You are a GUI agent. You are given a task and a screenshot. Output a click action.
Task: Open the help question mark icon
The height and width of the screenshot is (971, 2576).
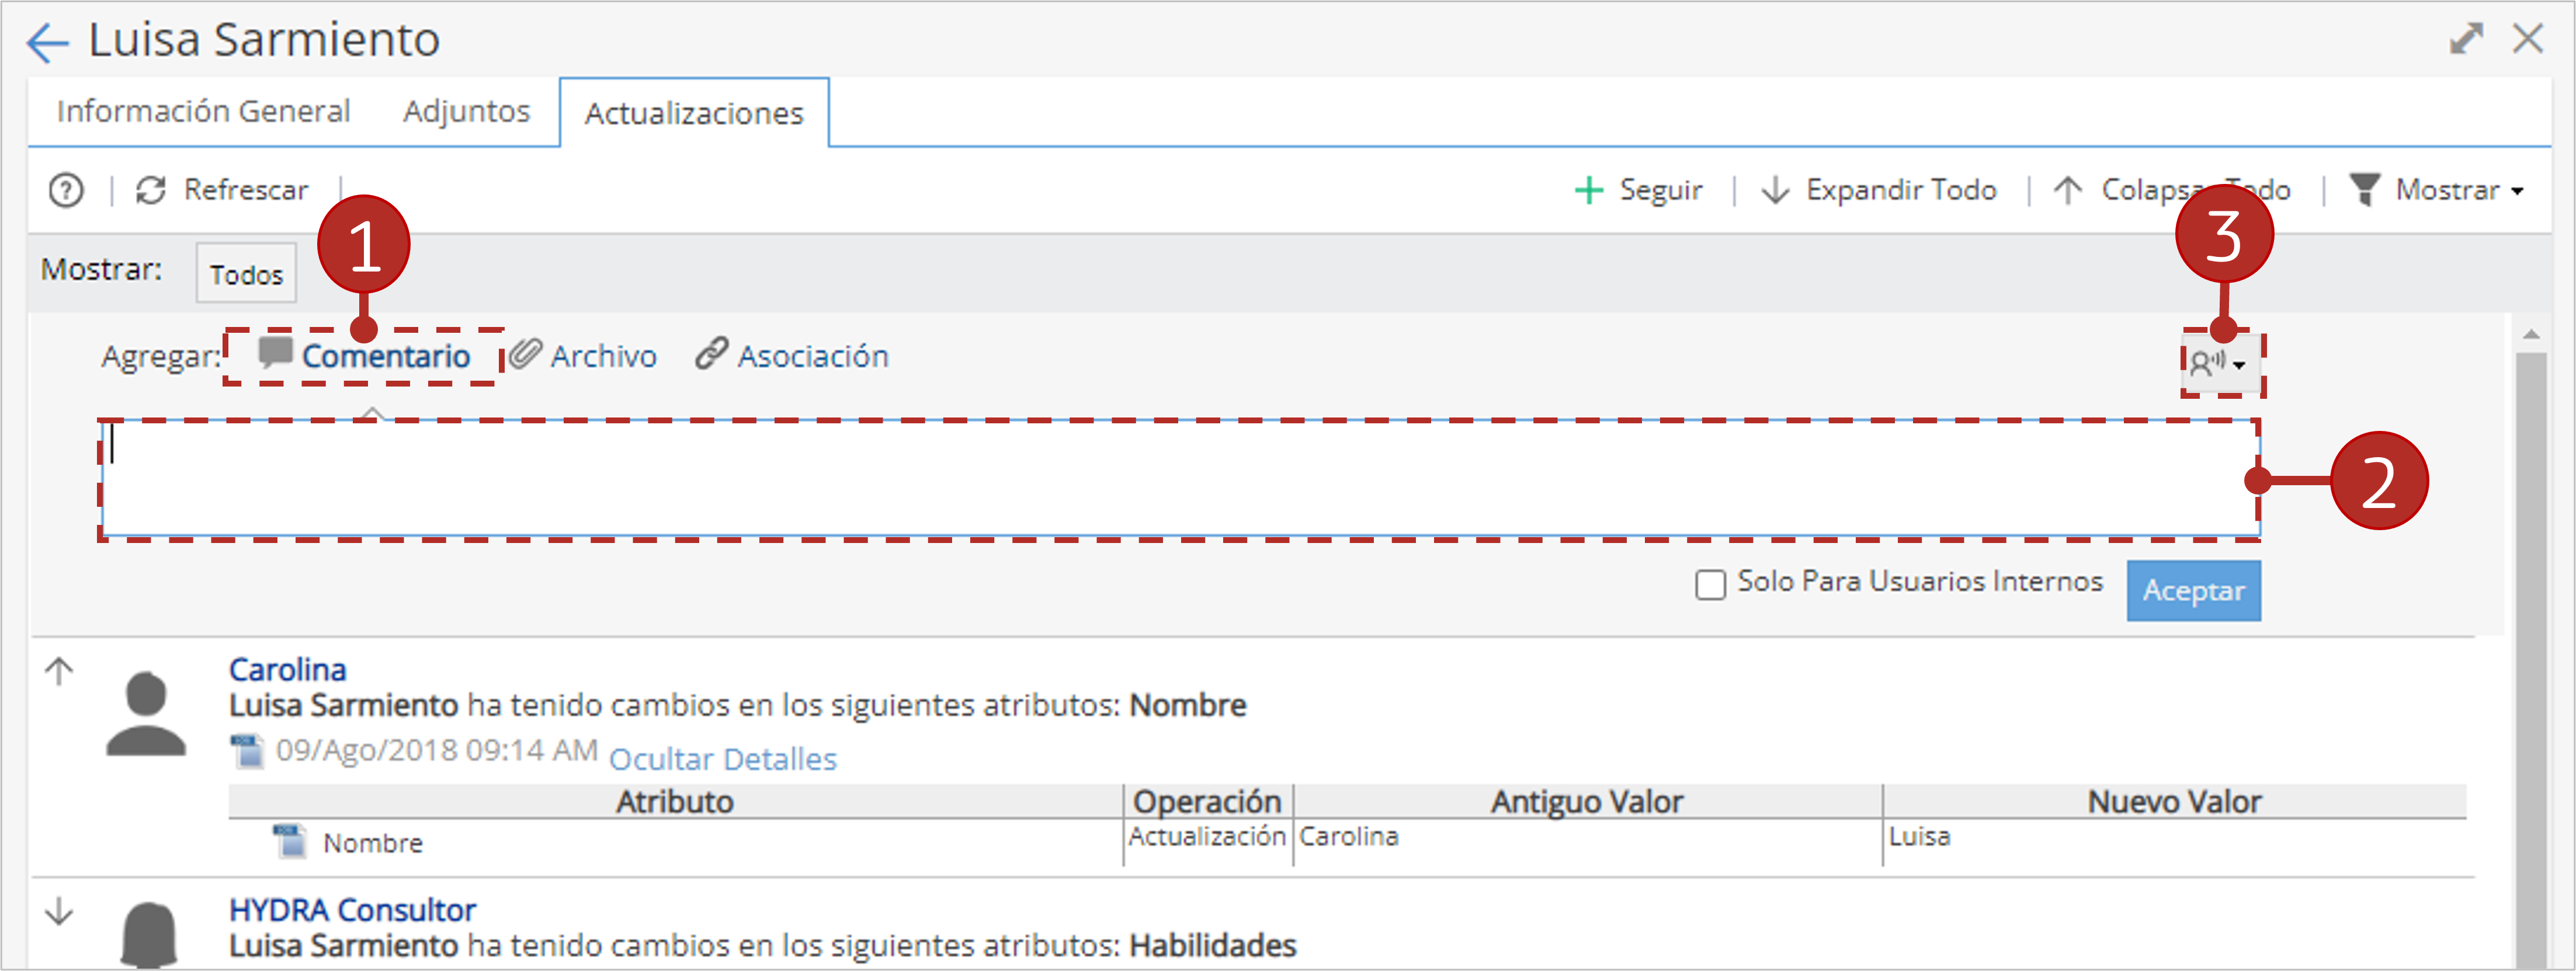[x=66, y=190]
